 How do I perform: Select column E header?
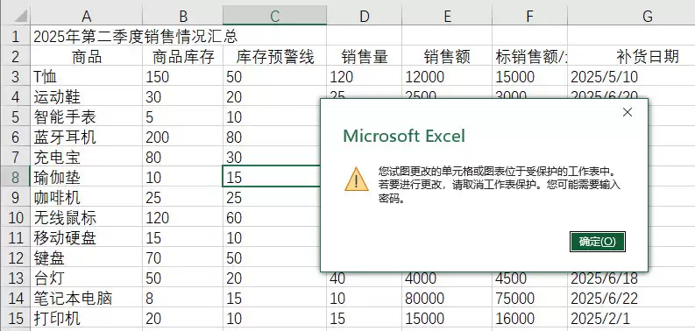447,17
